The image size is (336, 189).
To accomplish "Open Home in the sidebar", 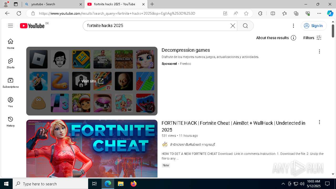I will (10, 44).
